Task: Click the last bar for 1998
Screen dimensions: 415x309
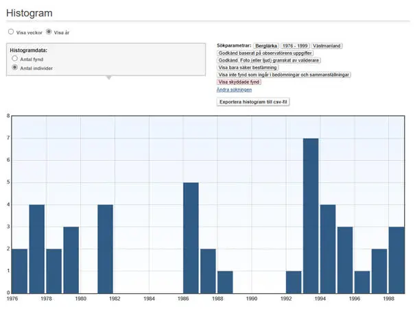Action: coord(396,260)
